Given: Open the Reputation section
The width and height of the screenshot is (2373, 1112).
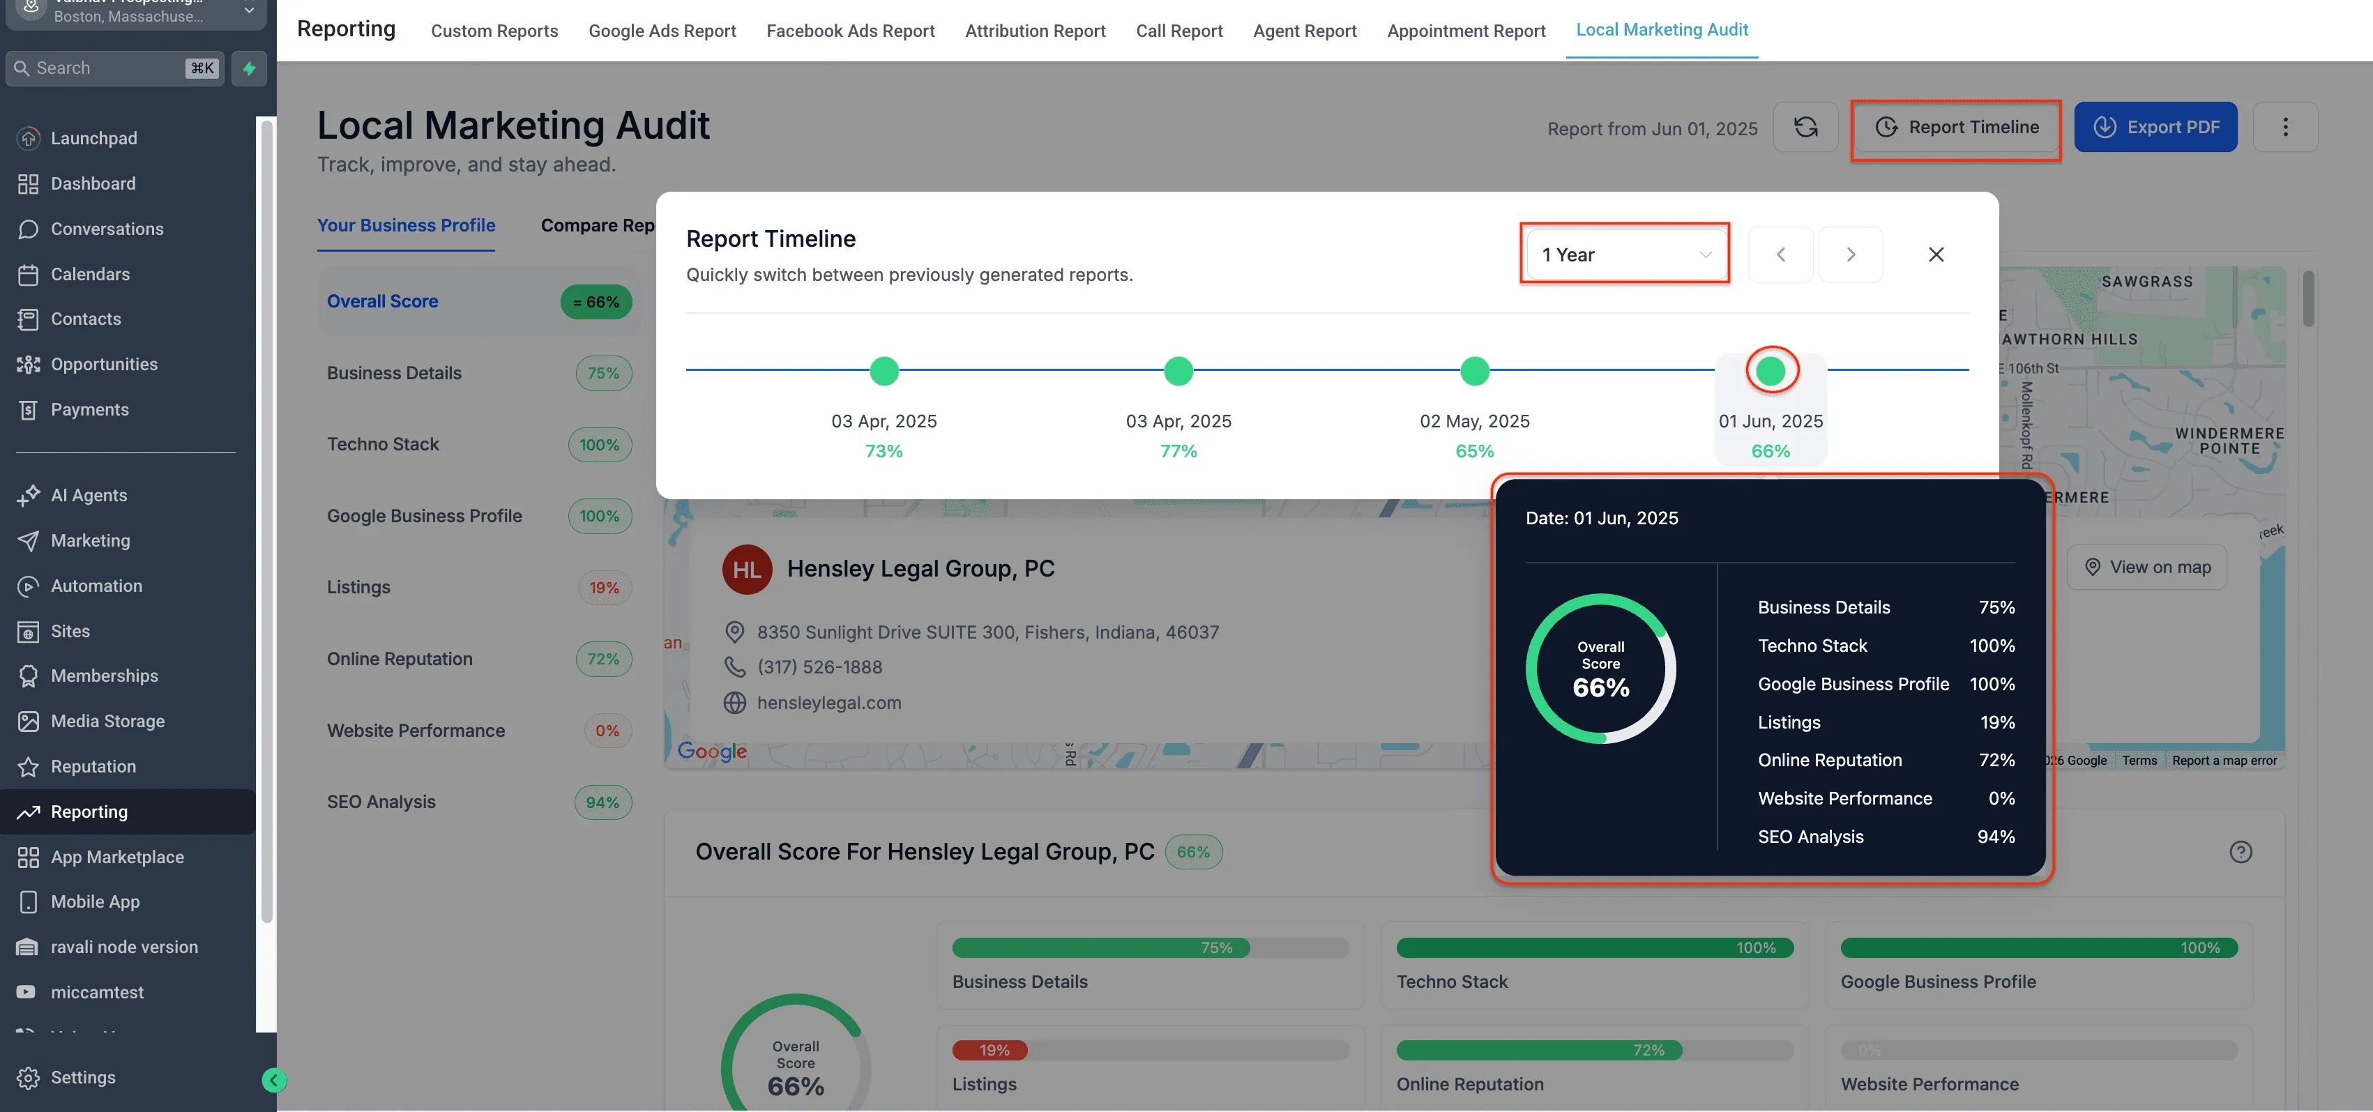Looking at the screenshot, I should tap(93, 766).
